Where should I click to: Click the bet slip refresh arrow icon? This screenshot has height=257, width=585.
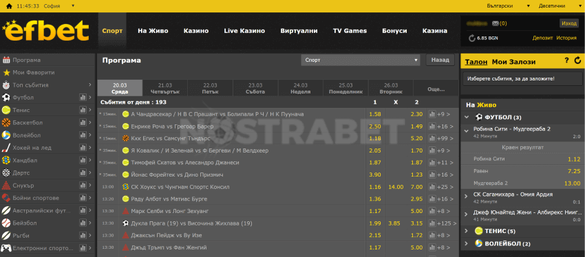pos(578,60)
